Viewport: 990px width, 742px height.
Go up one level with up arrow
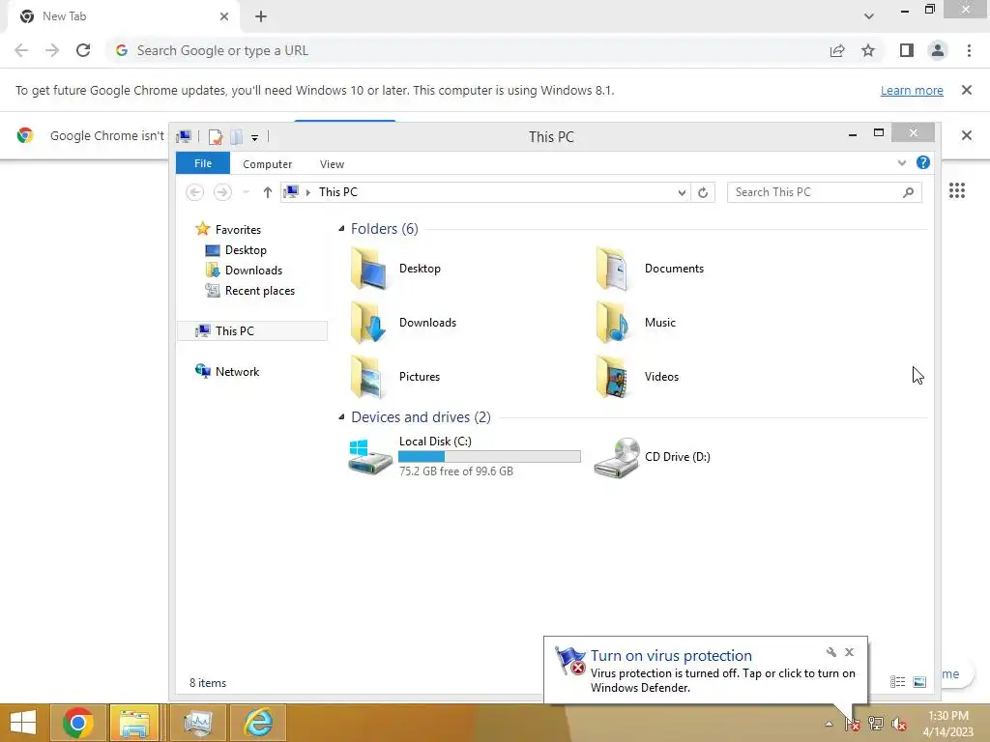[267, 192]
